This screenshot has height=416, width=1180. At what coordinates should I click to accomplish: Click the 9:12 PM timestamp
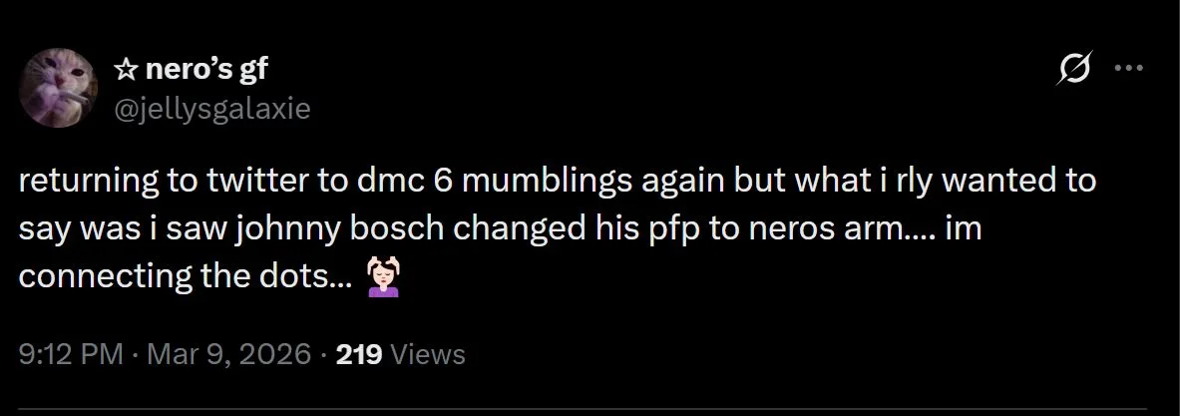pos(72,354)
